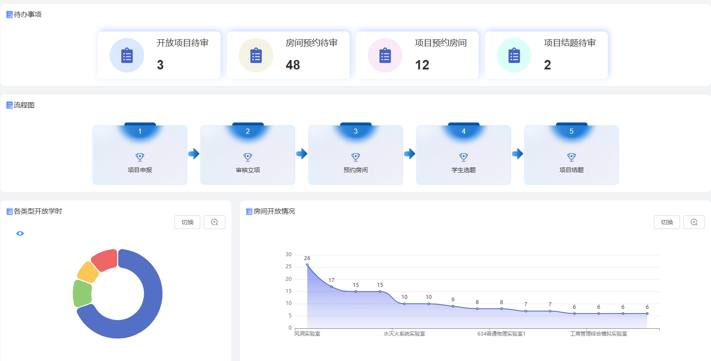
Task: Click the 房间开放情况 heading text
Action: click(274, 211)
